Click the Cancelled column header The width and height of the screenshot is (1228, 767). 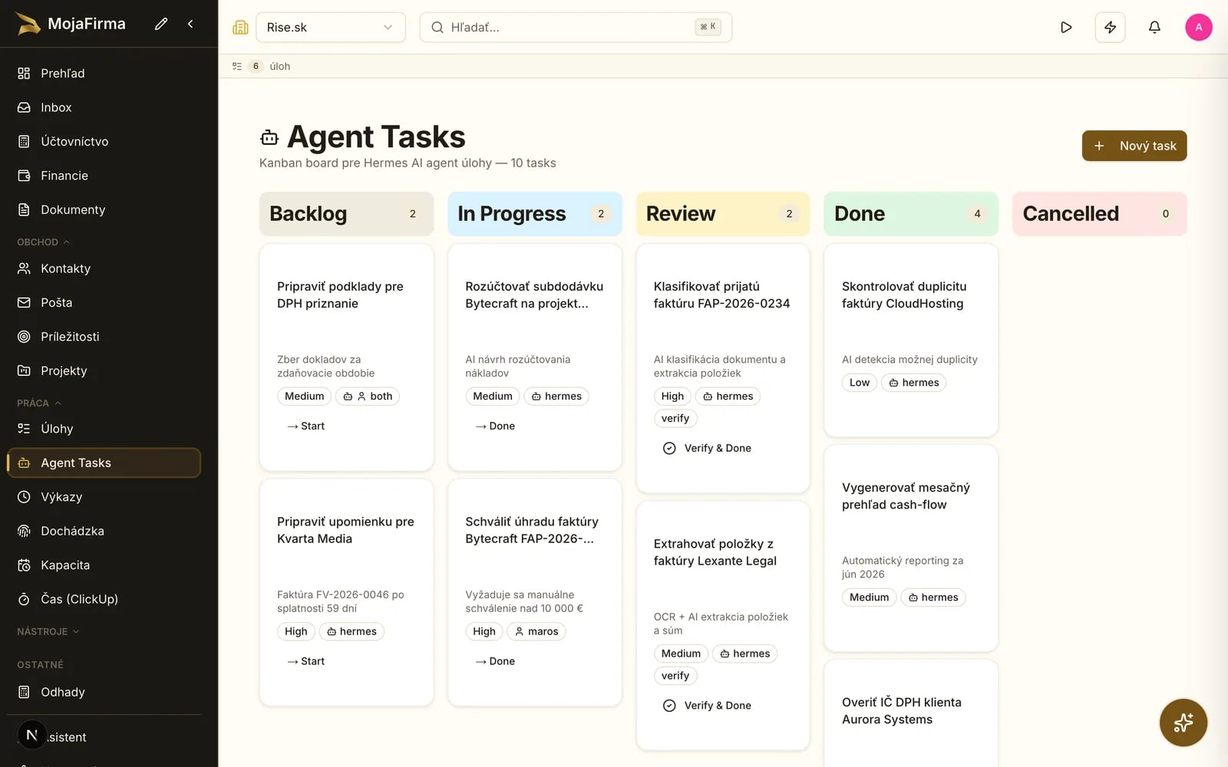[x=1099, y=214]
